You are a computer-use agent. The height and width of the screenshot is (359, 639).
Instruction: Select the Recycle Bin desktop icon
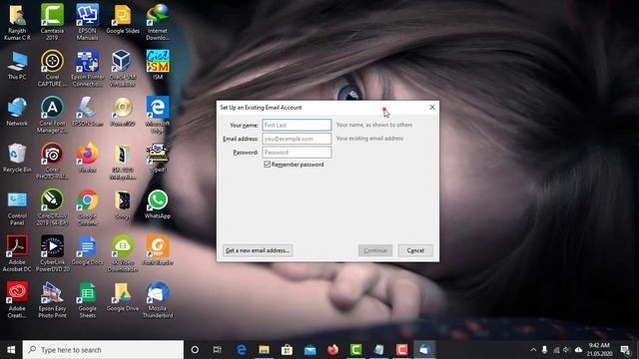pyautogui.click(x=17, y=158)
